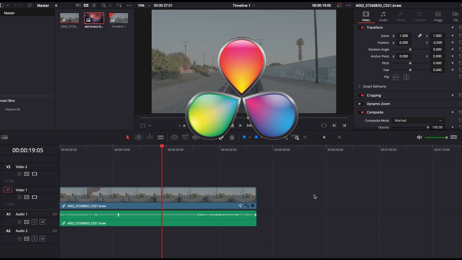Toggle the timeline position lock icon
Viewport: 462px width, 260px height.
[x=232, y=137]
